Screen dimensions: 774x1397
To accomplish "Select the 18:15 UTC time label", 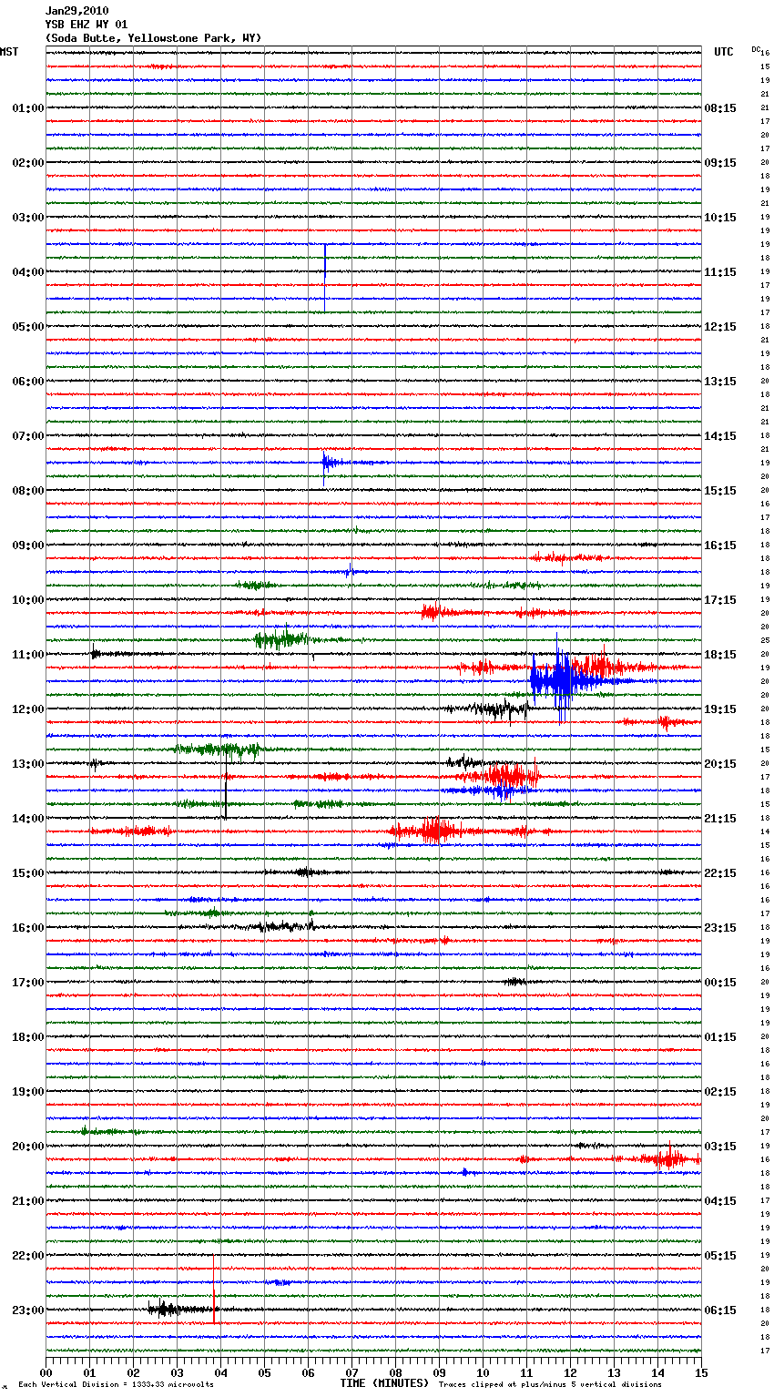I will (x=720, y=655).
